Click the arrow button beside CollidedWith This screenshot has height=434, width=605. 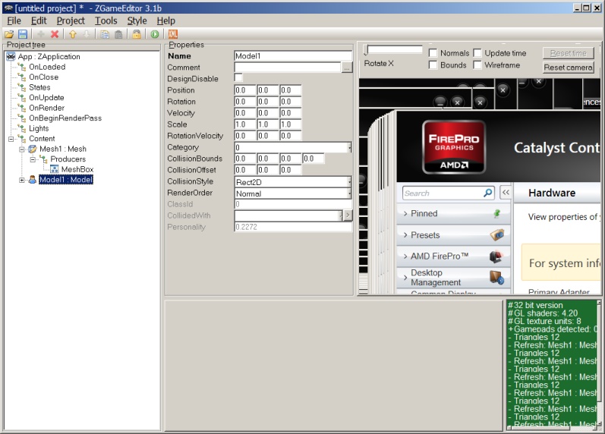[348, 215]
